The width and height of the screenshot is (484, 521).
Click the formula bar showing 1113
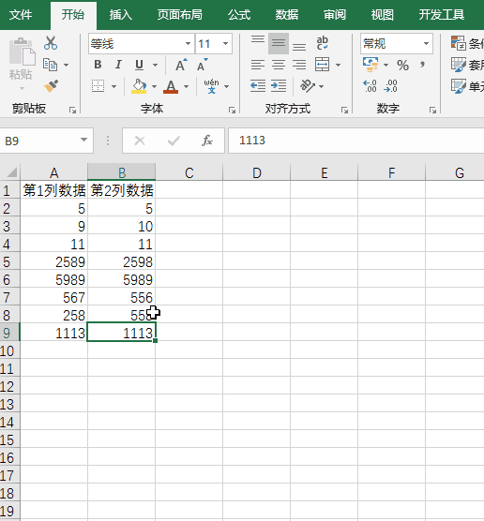point(355,141)
